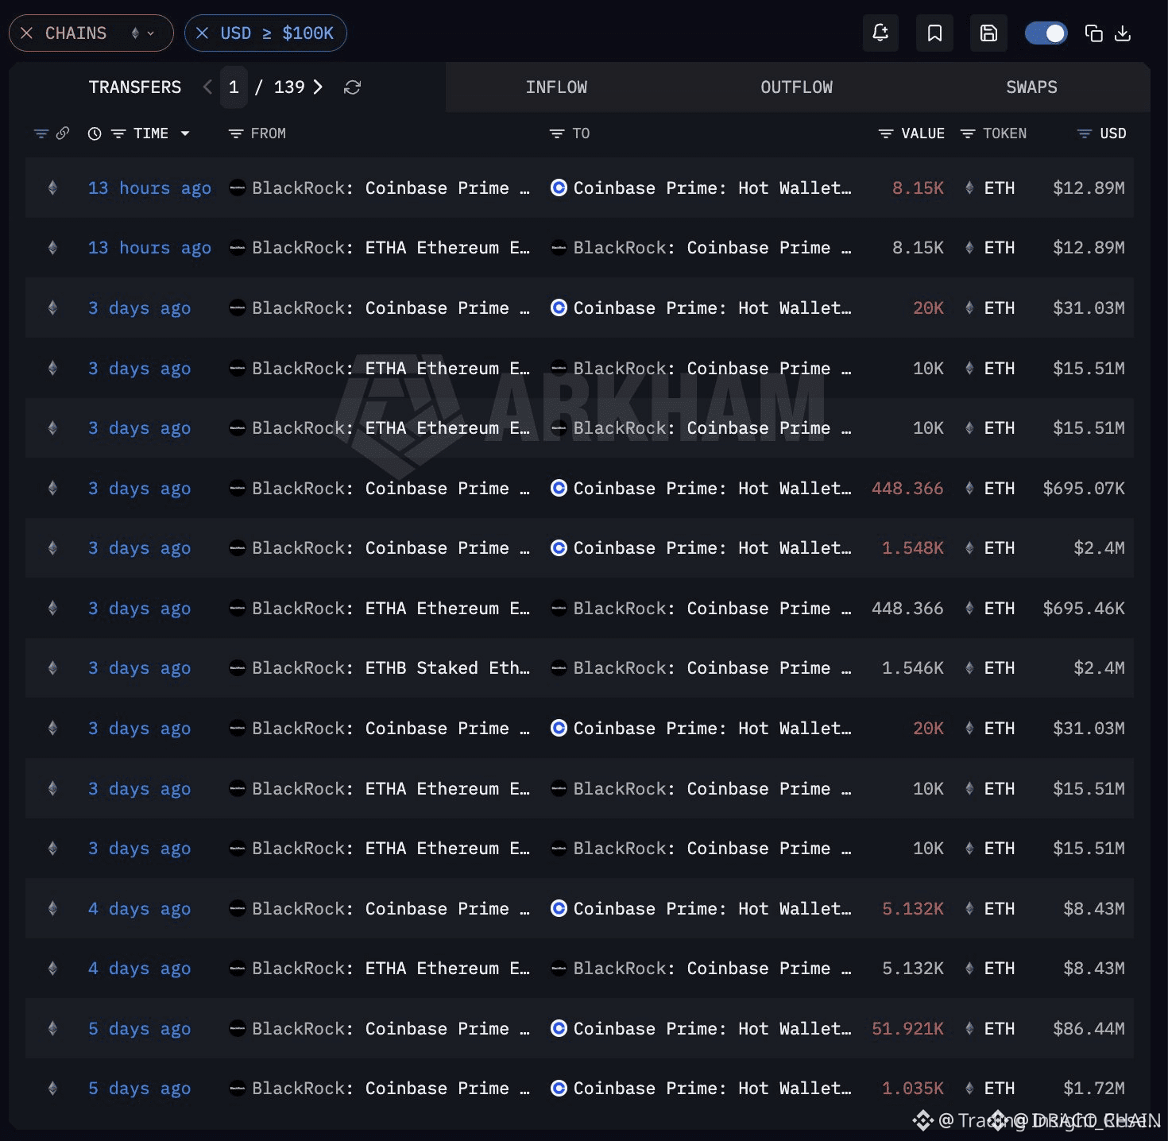Open Coinbase Prime: Hot Wallet recipient in $12.89M row
Viewport: 1168px width, 1141px height.
(712, 188)
